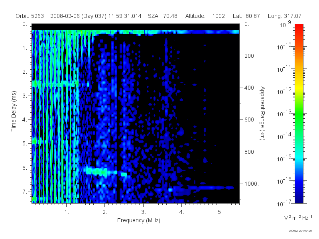
Task: Click the 'Time Delay (ms)' axis label
Action: [x=14, y=111]
